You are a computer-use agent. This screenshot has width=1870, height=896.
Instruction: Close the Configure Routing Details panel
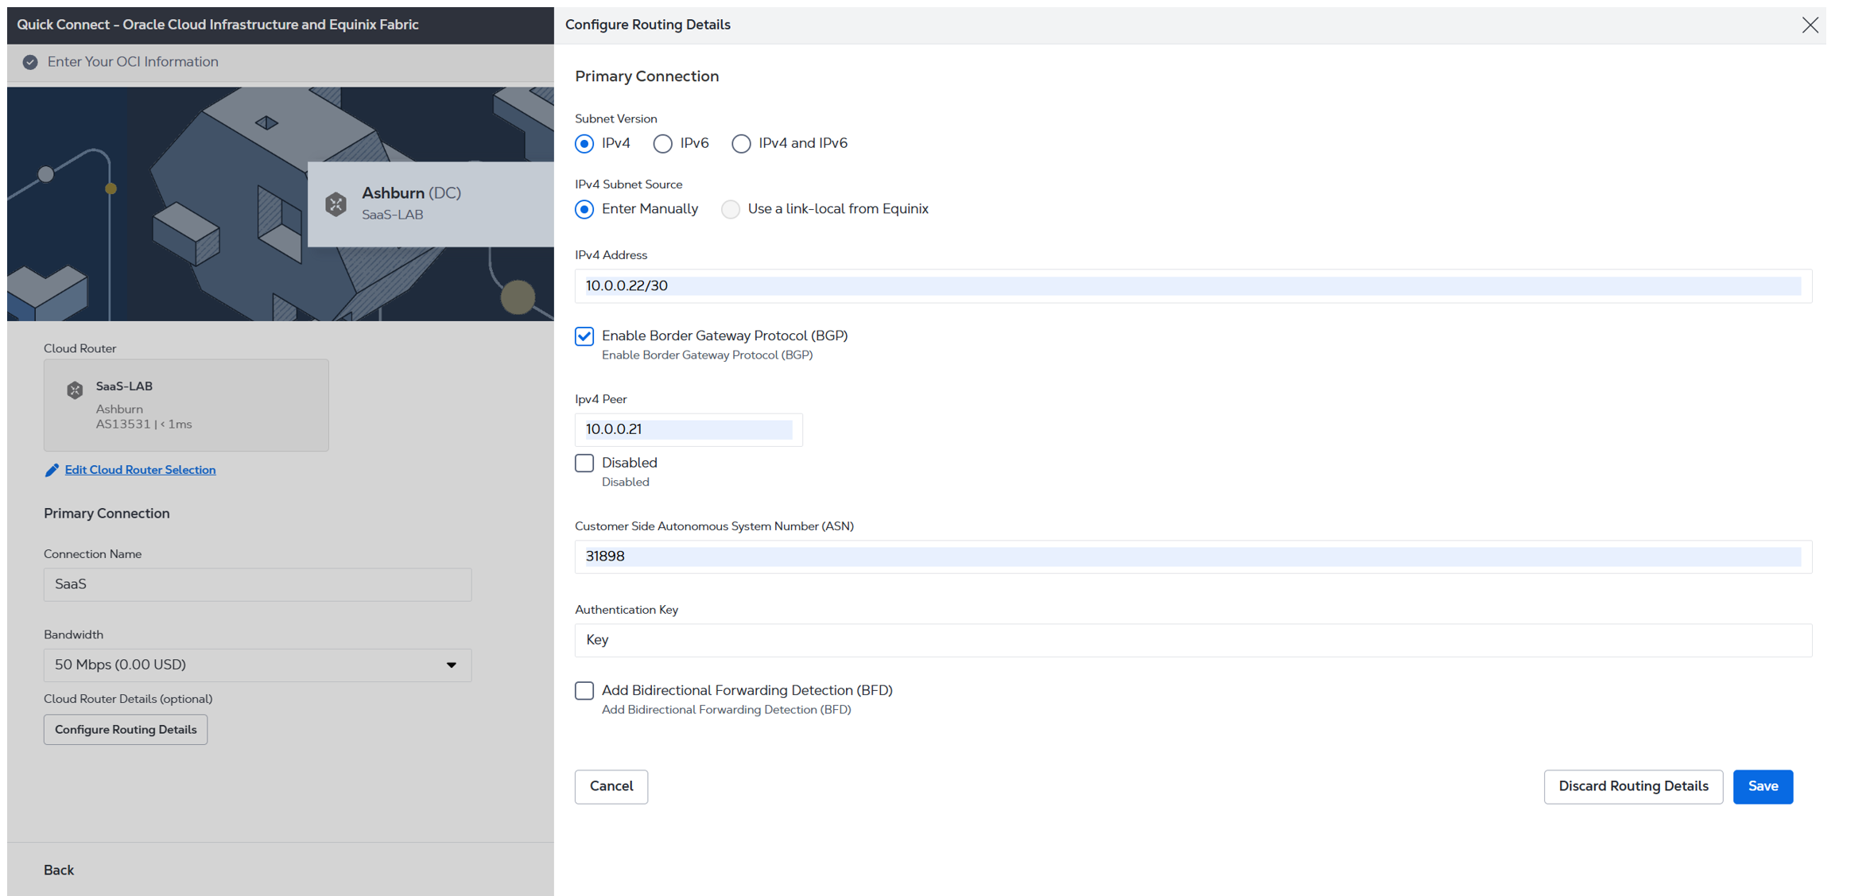(x=1810, y=25)
